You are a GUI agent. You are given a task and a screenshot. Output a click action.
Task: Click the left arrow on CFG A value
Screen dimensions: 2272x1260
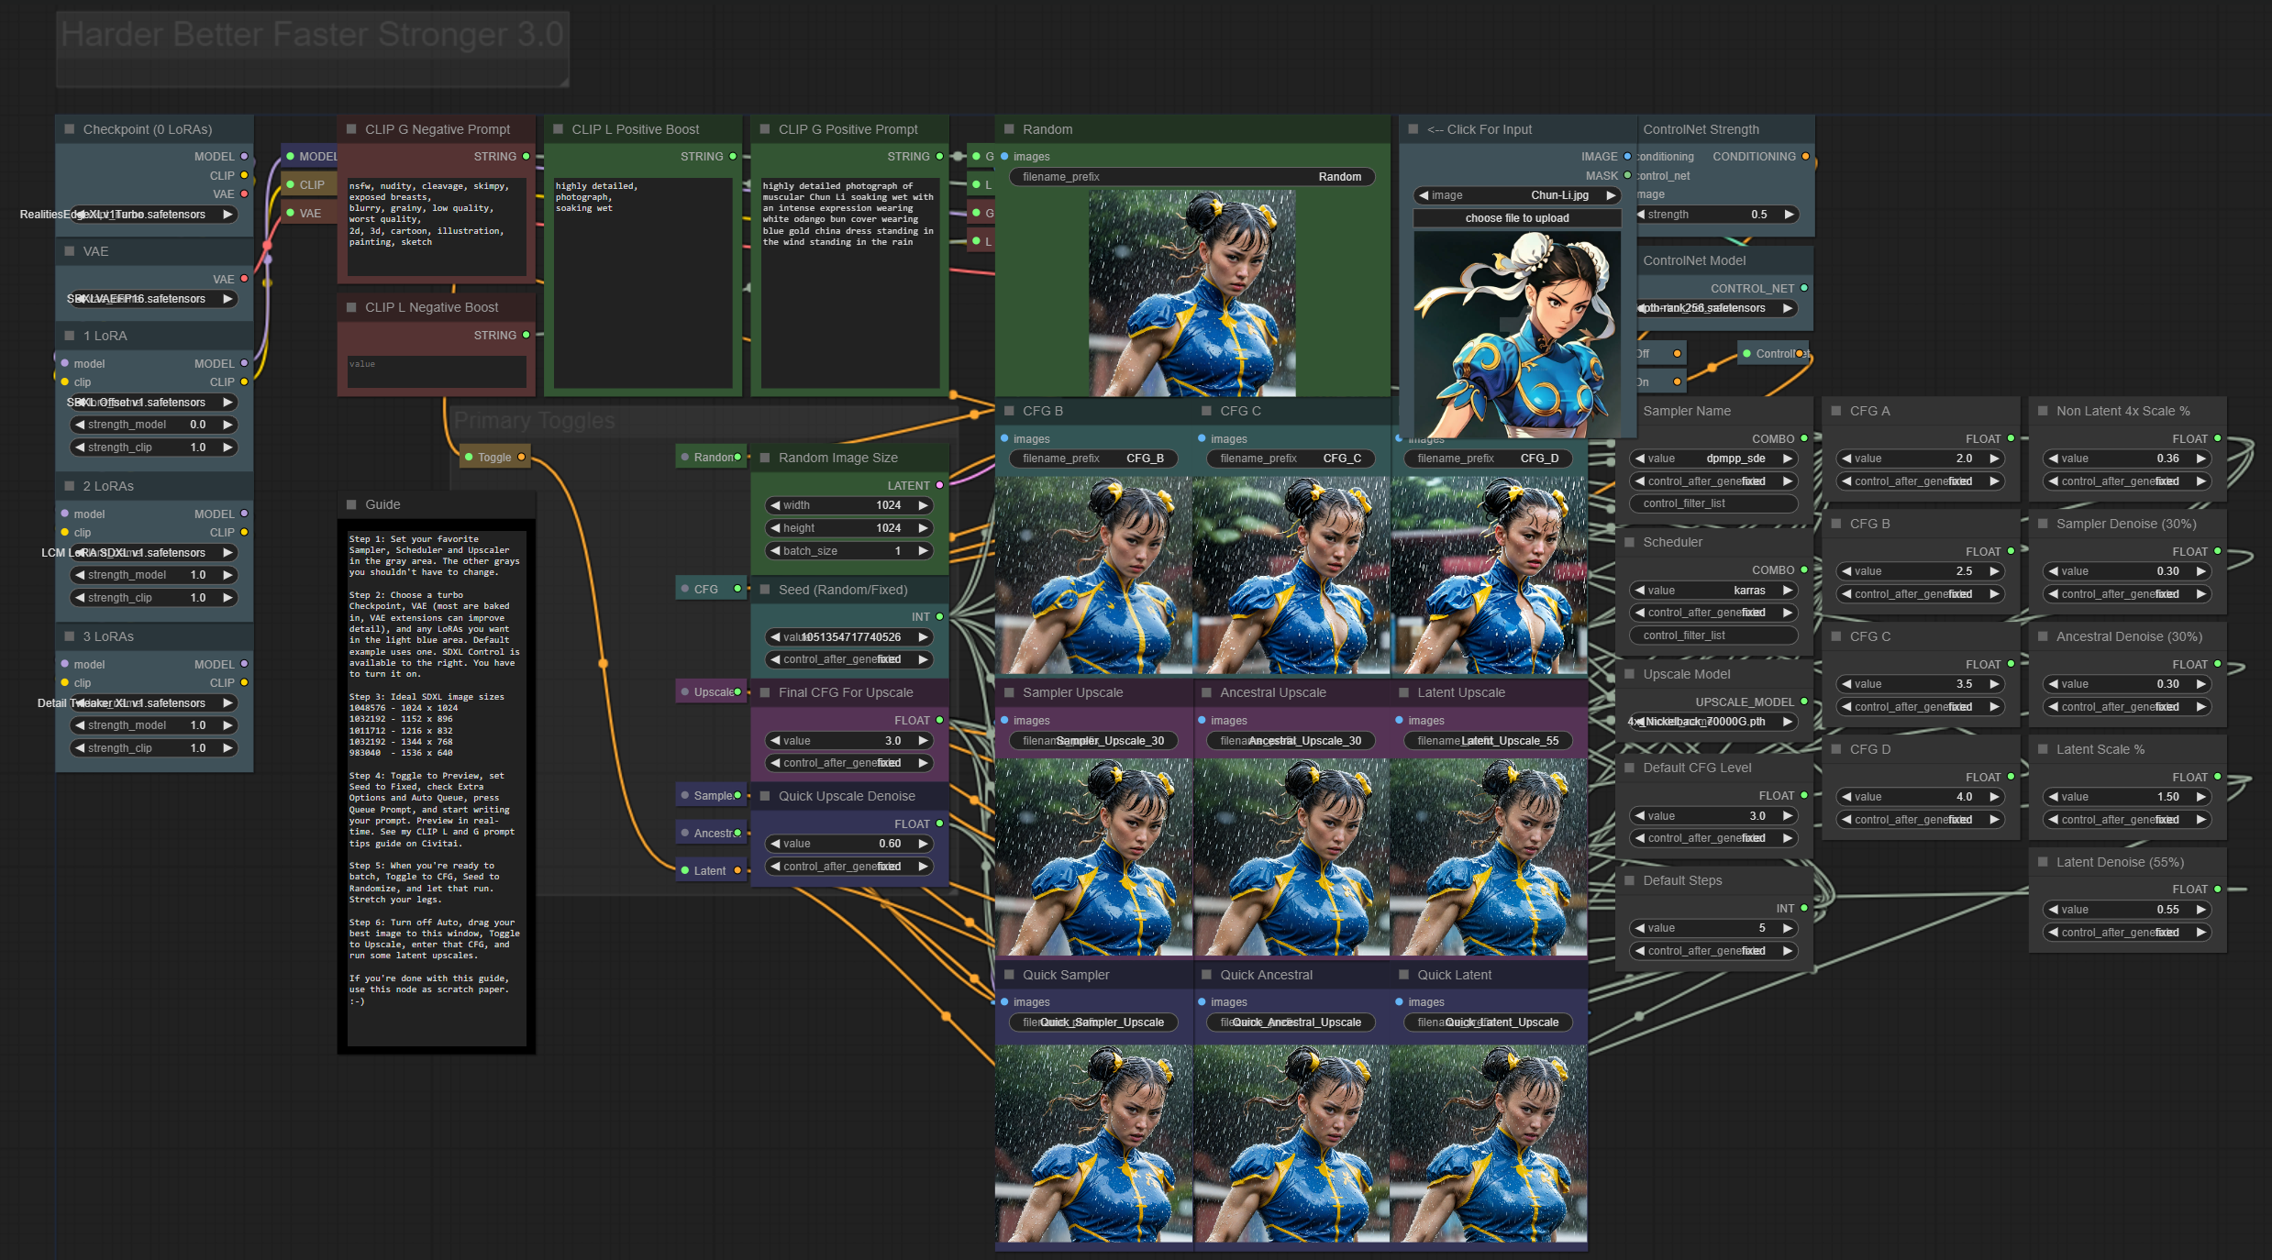coord(1845,459)
